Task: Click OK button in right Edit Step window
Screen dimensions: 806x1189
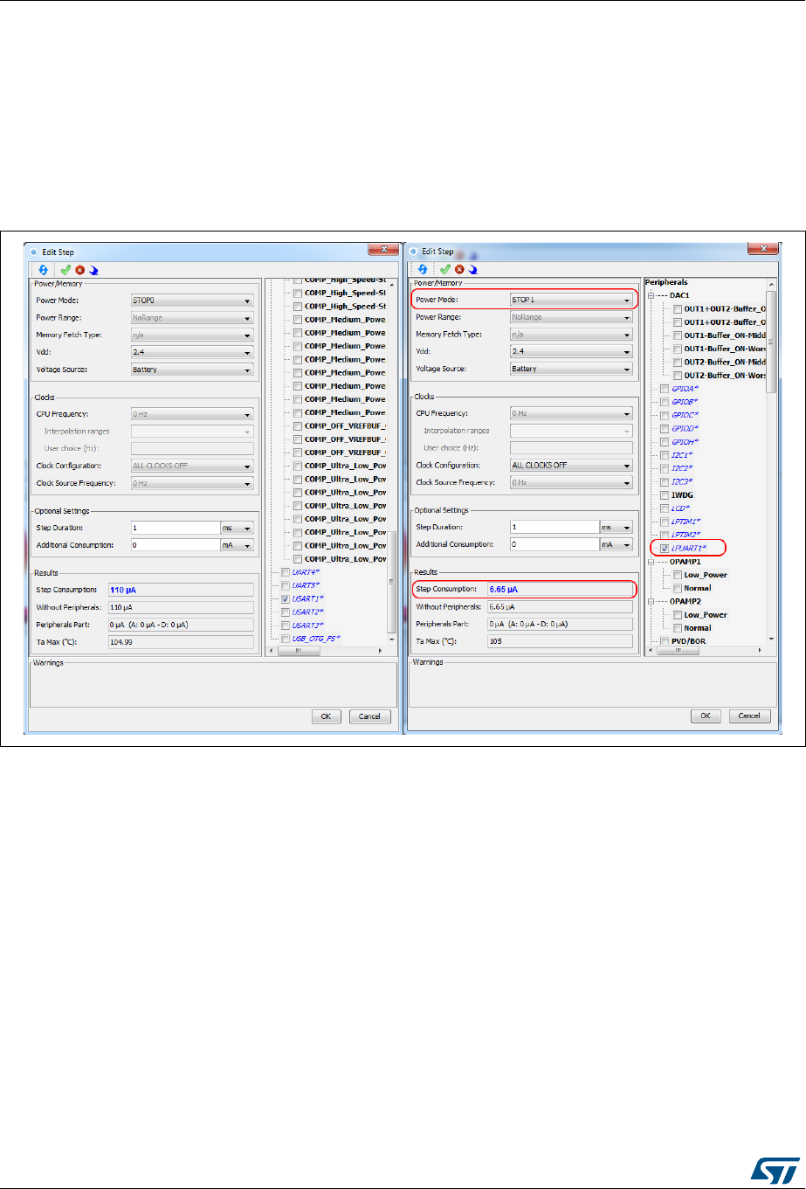Action: [706, 715]
